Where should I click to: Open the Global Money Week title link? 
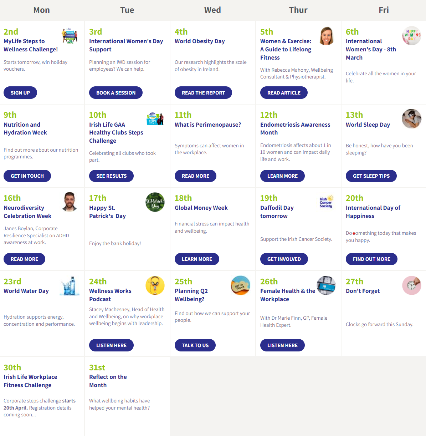coord(201,208)
